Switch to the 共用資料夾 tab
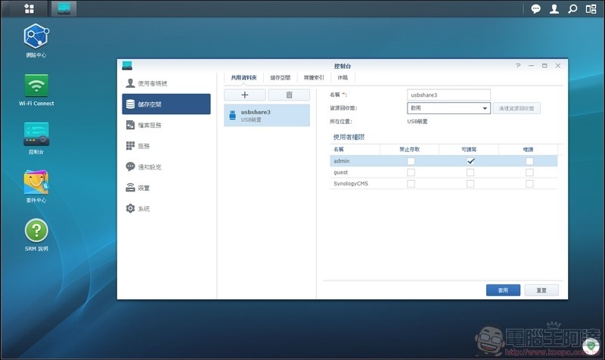605x360 pixels. (x=244, y=78)
